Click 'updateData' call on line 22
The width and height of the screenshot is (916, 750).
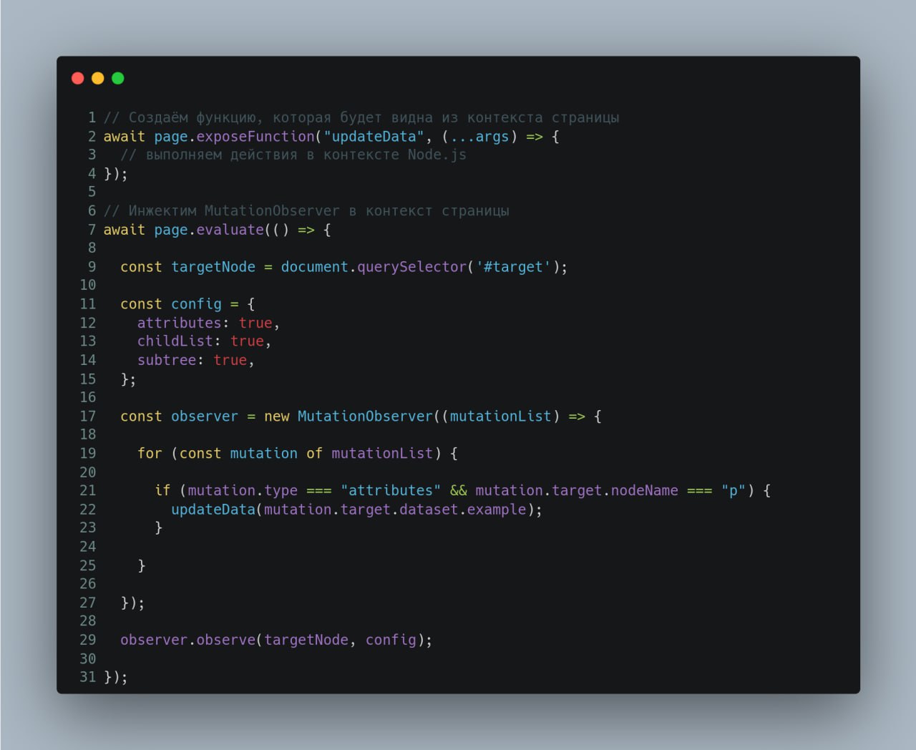pyautogui.click(x=213, y=510)
